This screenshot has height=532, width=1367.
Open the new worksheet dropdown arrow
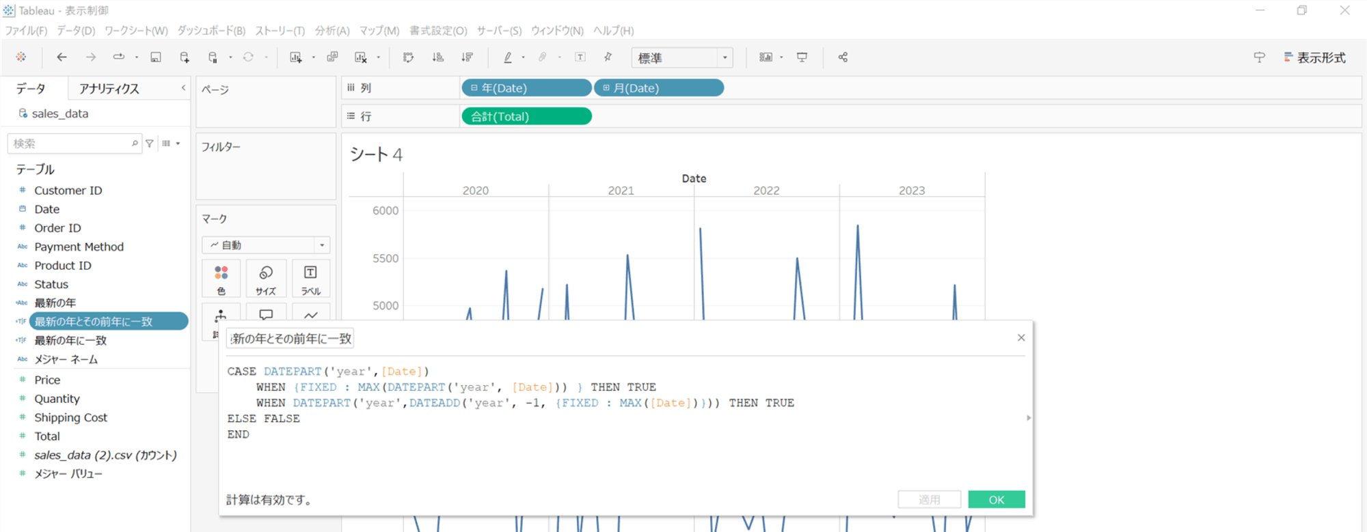[313, 57]
